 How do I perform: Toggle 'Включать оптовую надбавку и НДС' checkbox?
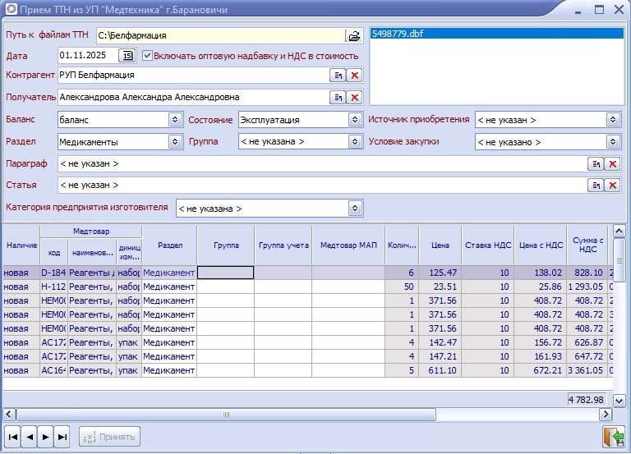tap(148, 56)
